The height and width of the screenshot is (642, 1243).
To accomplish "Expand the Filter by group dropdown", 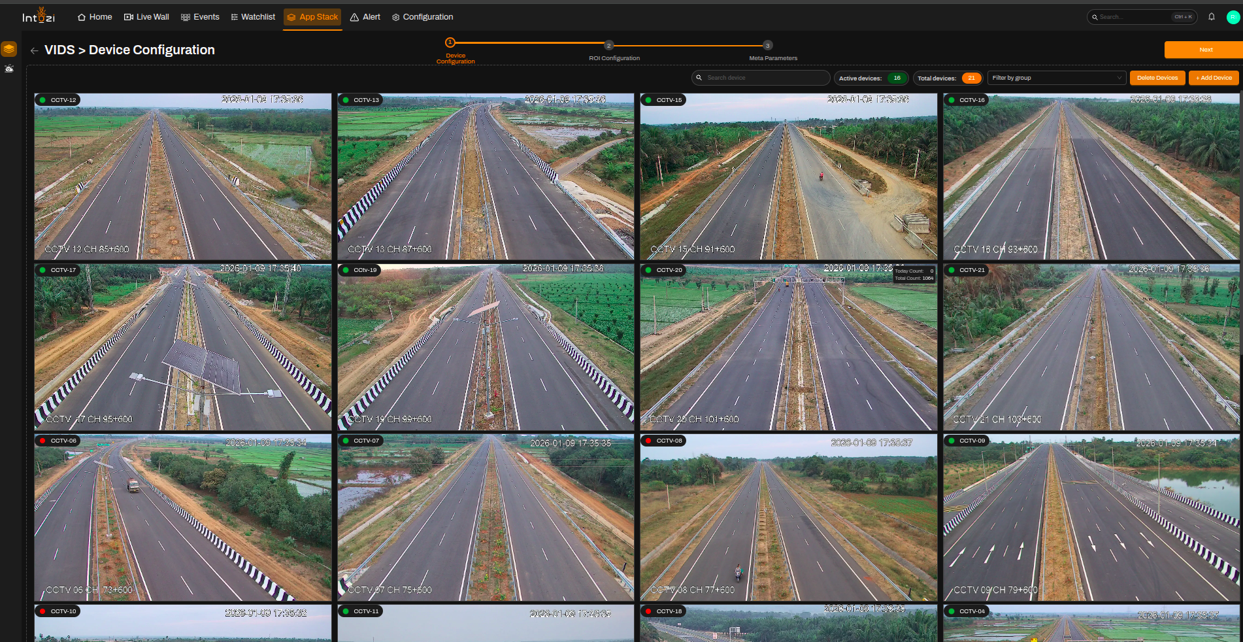I will [x=1056, y=78].
